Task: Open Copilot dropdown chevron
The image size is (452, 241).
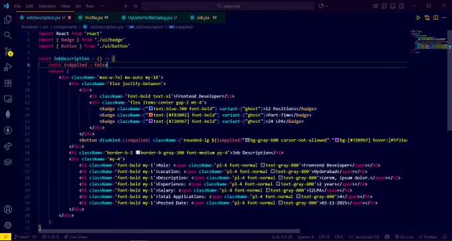Action: pos(326,6)
